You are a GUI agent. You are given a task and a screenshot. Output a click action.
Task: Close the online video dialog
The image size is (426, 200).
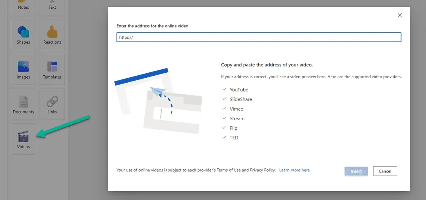tap(400, 15)
